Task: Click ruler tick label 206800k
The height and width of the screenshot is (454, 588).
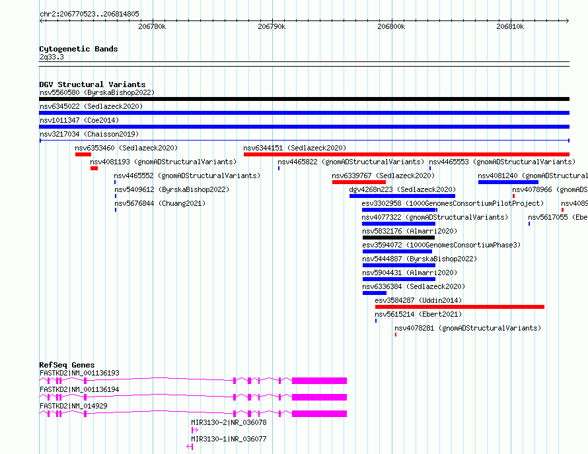Action: (391, 26)
